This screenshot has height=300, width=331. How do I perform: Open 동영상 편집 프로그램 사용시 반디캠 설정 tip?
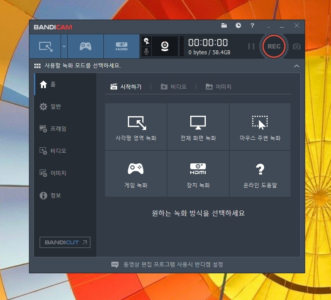pyautogui.click(x=173, y=264)
